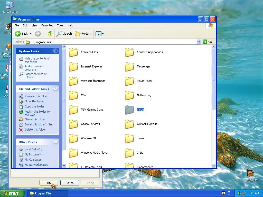Open the Edit menu
Viewport: 263px width, 197px height.
(x=25, y=25)
